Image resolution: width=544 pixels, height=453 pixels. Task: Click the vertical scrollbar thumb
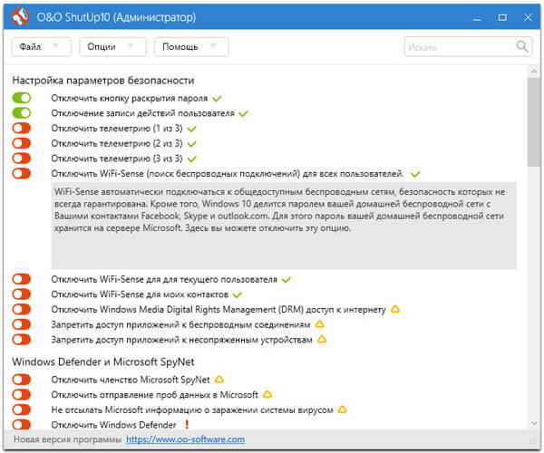pos(534,122)
